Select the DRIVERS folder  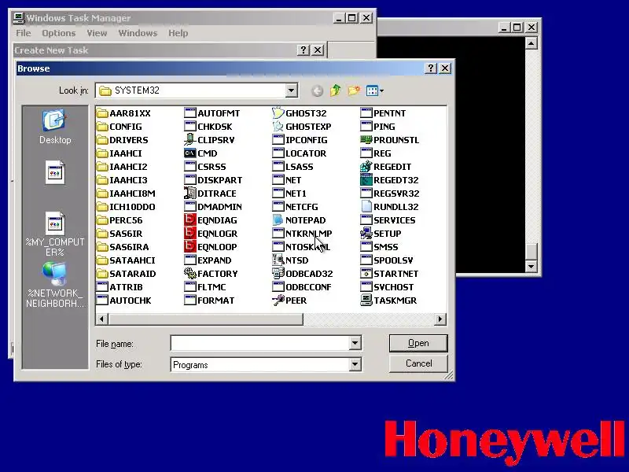point(123,140)
